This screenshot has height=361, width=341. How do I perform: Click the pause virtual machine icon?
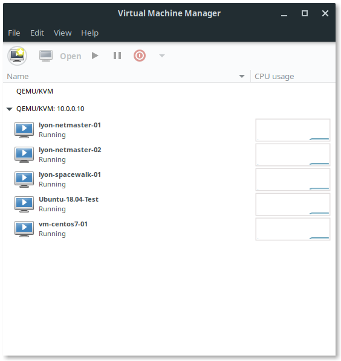[x=117, y=56]
